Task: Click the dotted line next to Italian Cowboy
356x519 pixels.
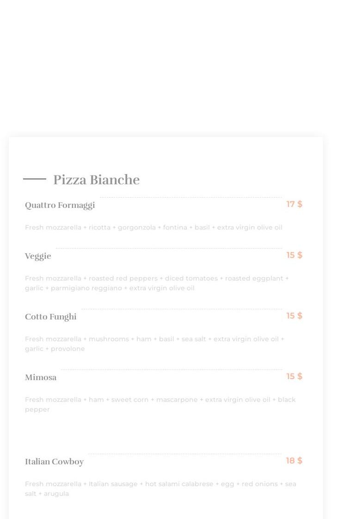Action: 185,454
